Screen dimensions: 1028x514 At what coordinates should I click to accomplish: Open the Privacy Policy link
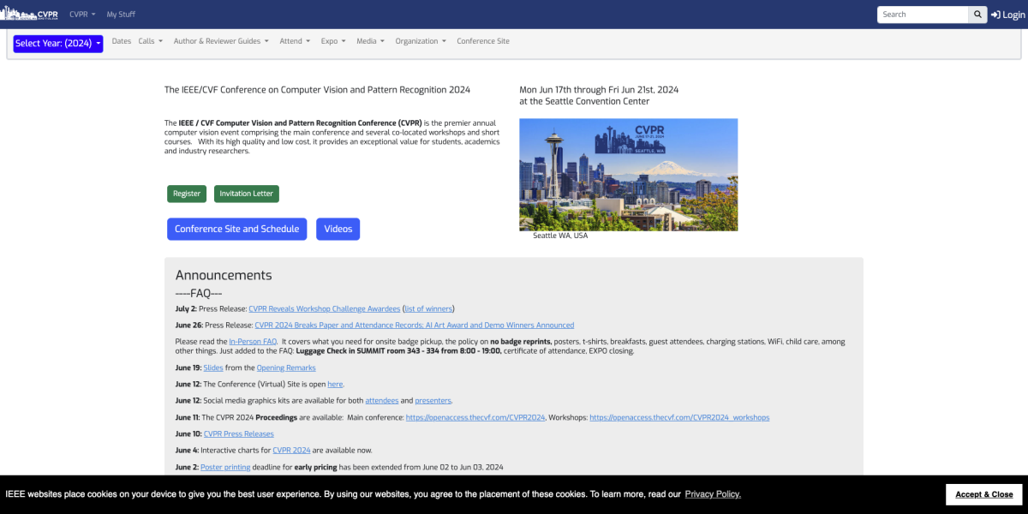click(x=712, y=494)
